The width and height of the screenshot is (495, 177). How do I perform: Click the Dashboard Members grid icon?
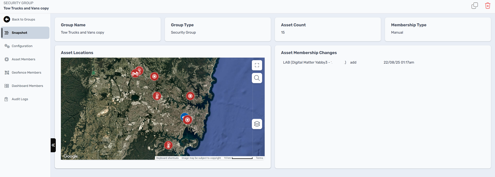(7, 86)
